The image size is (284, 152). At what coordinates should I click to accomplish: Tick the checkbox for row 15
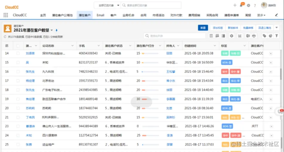pyautogui.click(x=18, y=63)
